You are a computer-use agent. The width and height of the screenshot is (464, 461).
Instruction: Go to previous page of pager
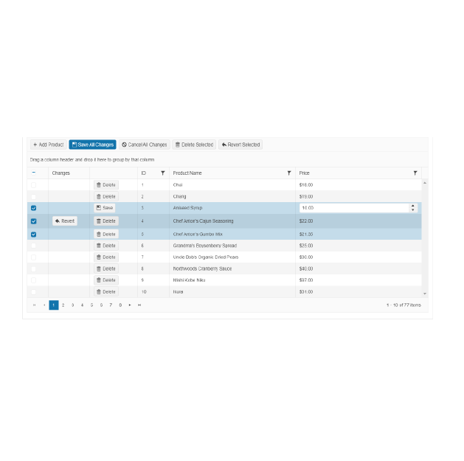click(44, 305)
